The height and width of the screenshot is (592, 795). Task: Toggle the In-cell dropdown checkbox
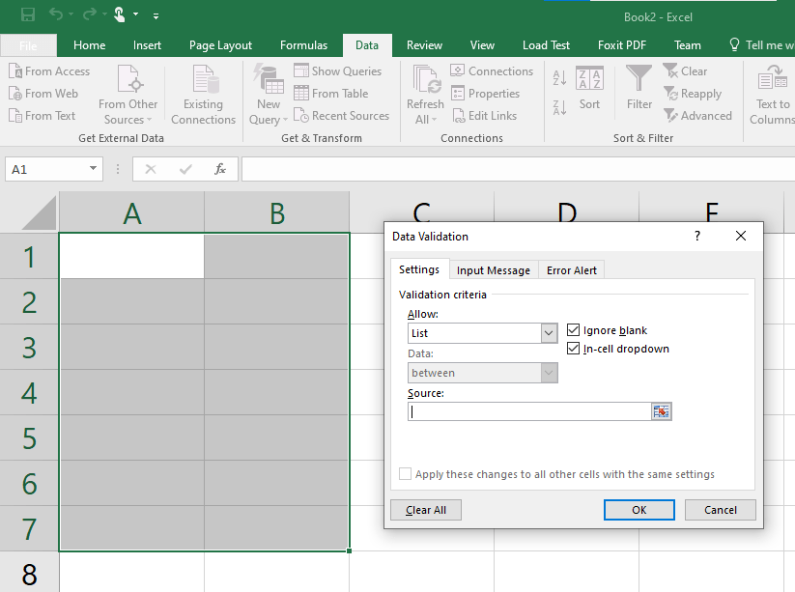(573, 349)
